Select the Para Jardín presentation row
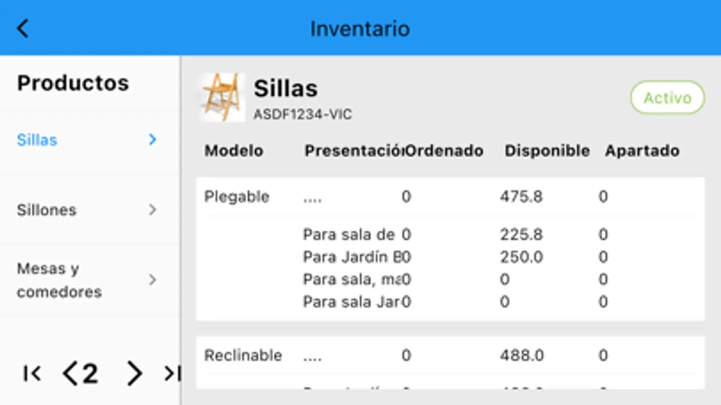Viewport: 721px width, 405px height. (x=455, y=257)
